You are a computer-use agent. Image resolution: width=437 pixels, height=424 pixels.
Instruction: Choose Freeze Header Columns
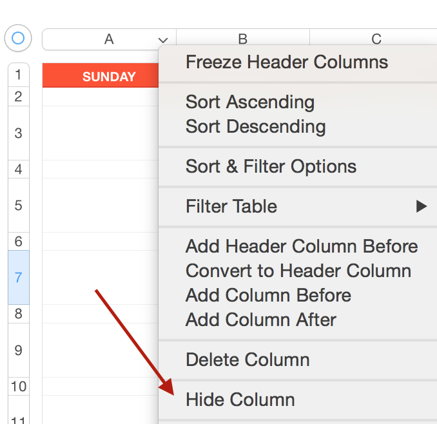[287, 63]
